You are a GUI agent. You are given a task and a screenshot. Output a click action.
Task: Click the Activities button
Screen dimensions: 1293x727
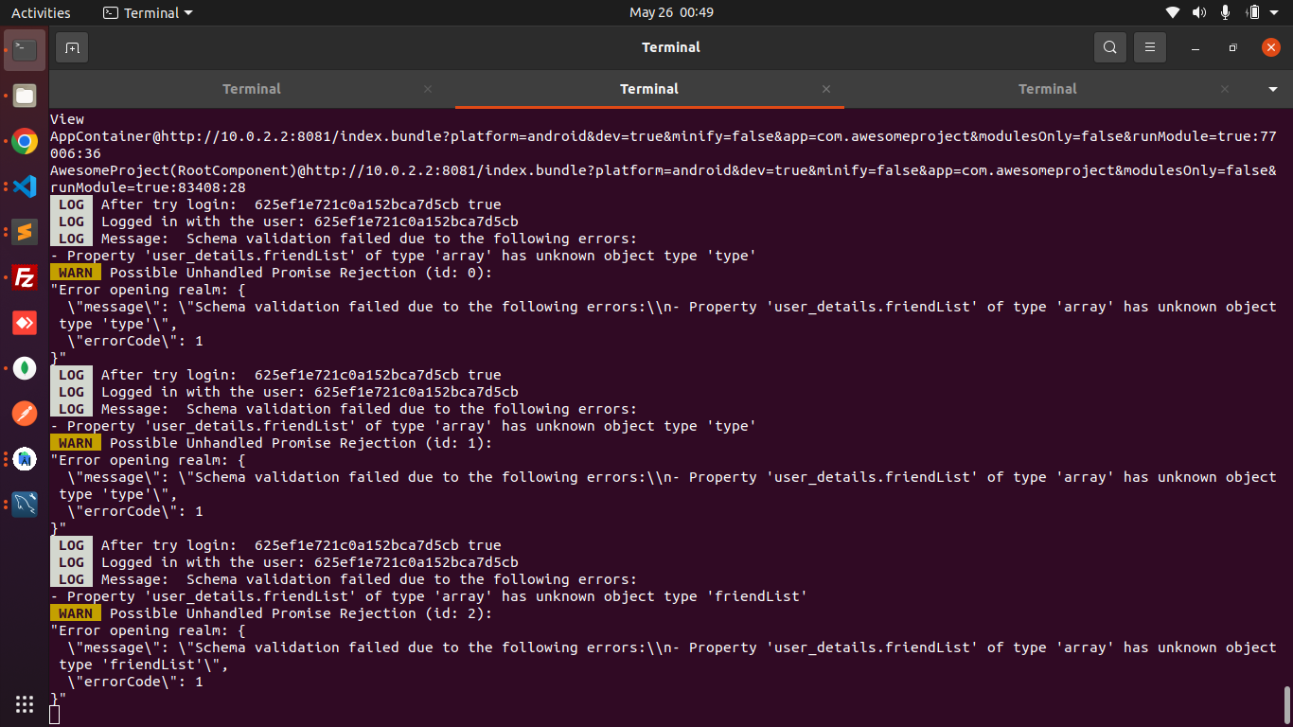click(x=41, y=12)
